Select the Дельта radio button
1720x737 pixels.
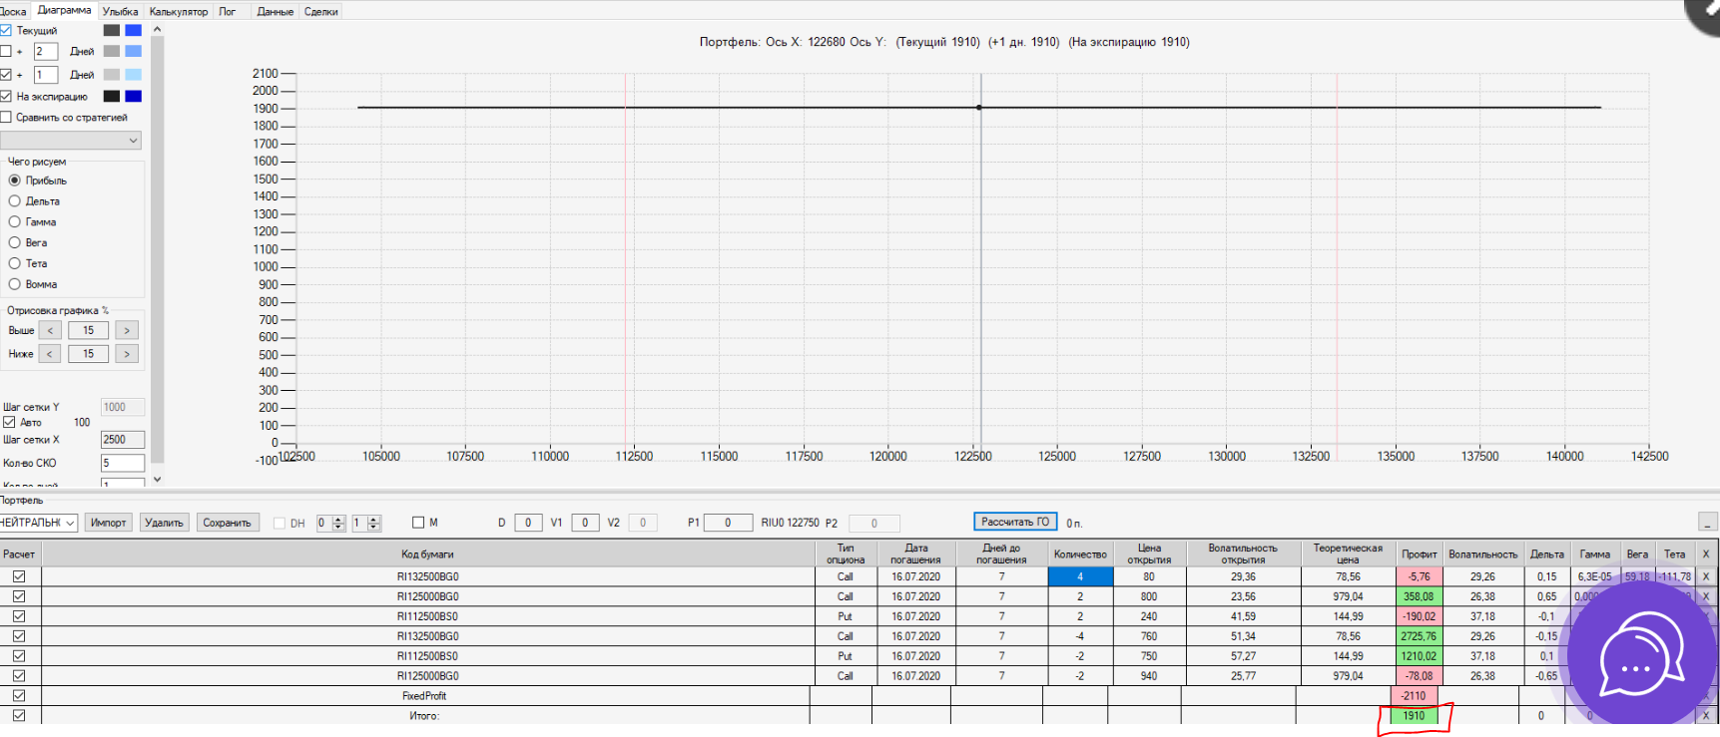click(x=15, y=201)
